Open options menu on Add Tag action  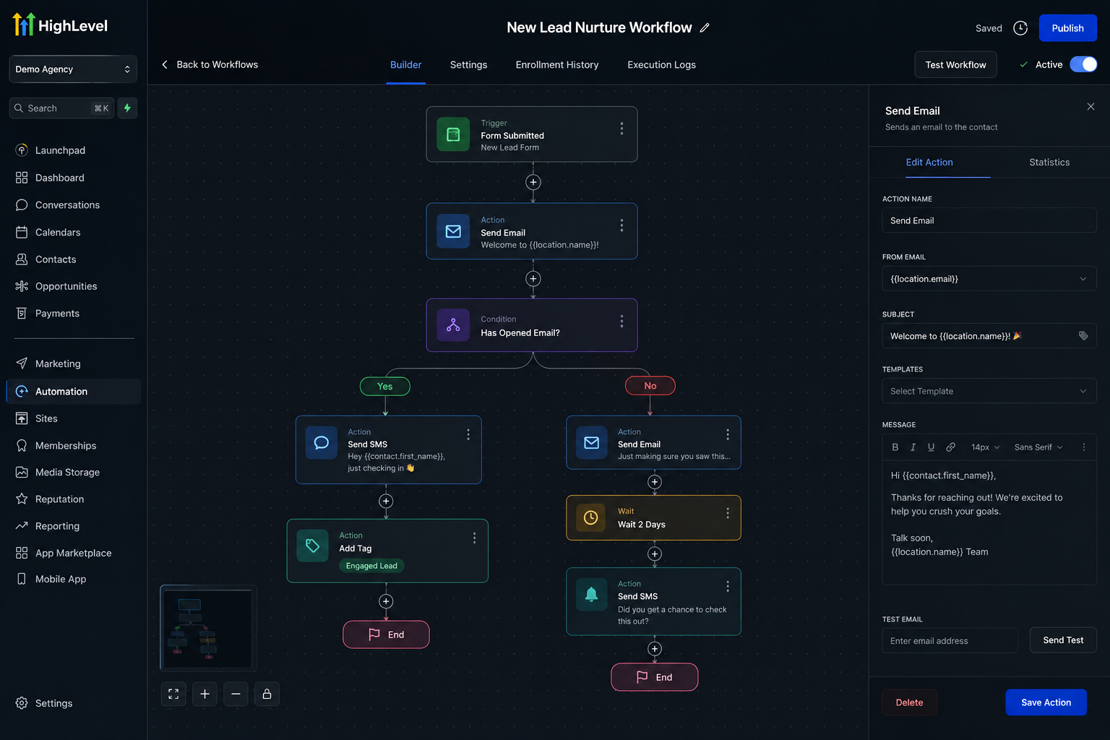[474, 538]
